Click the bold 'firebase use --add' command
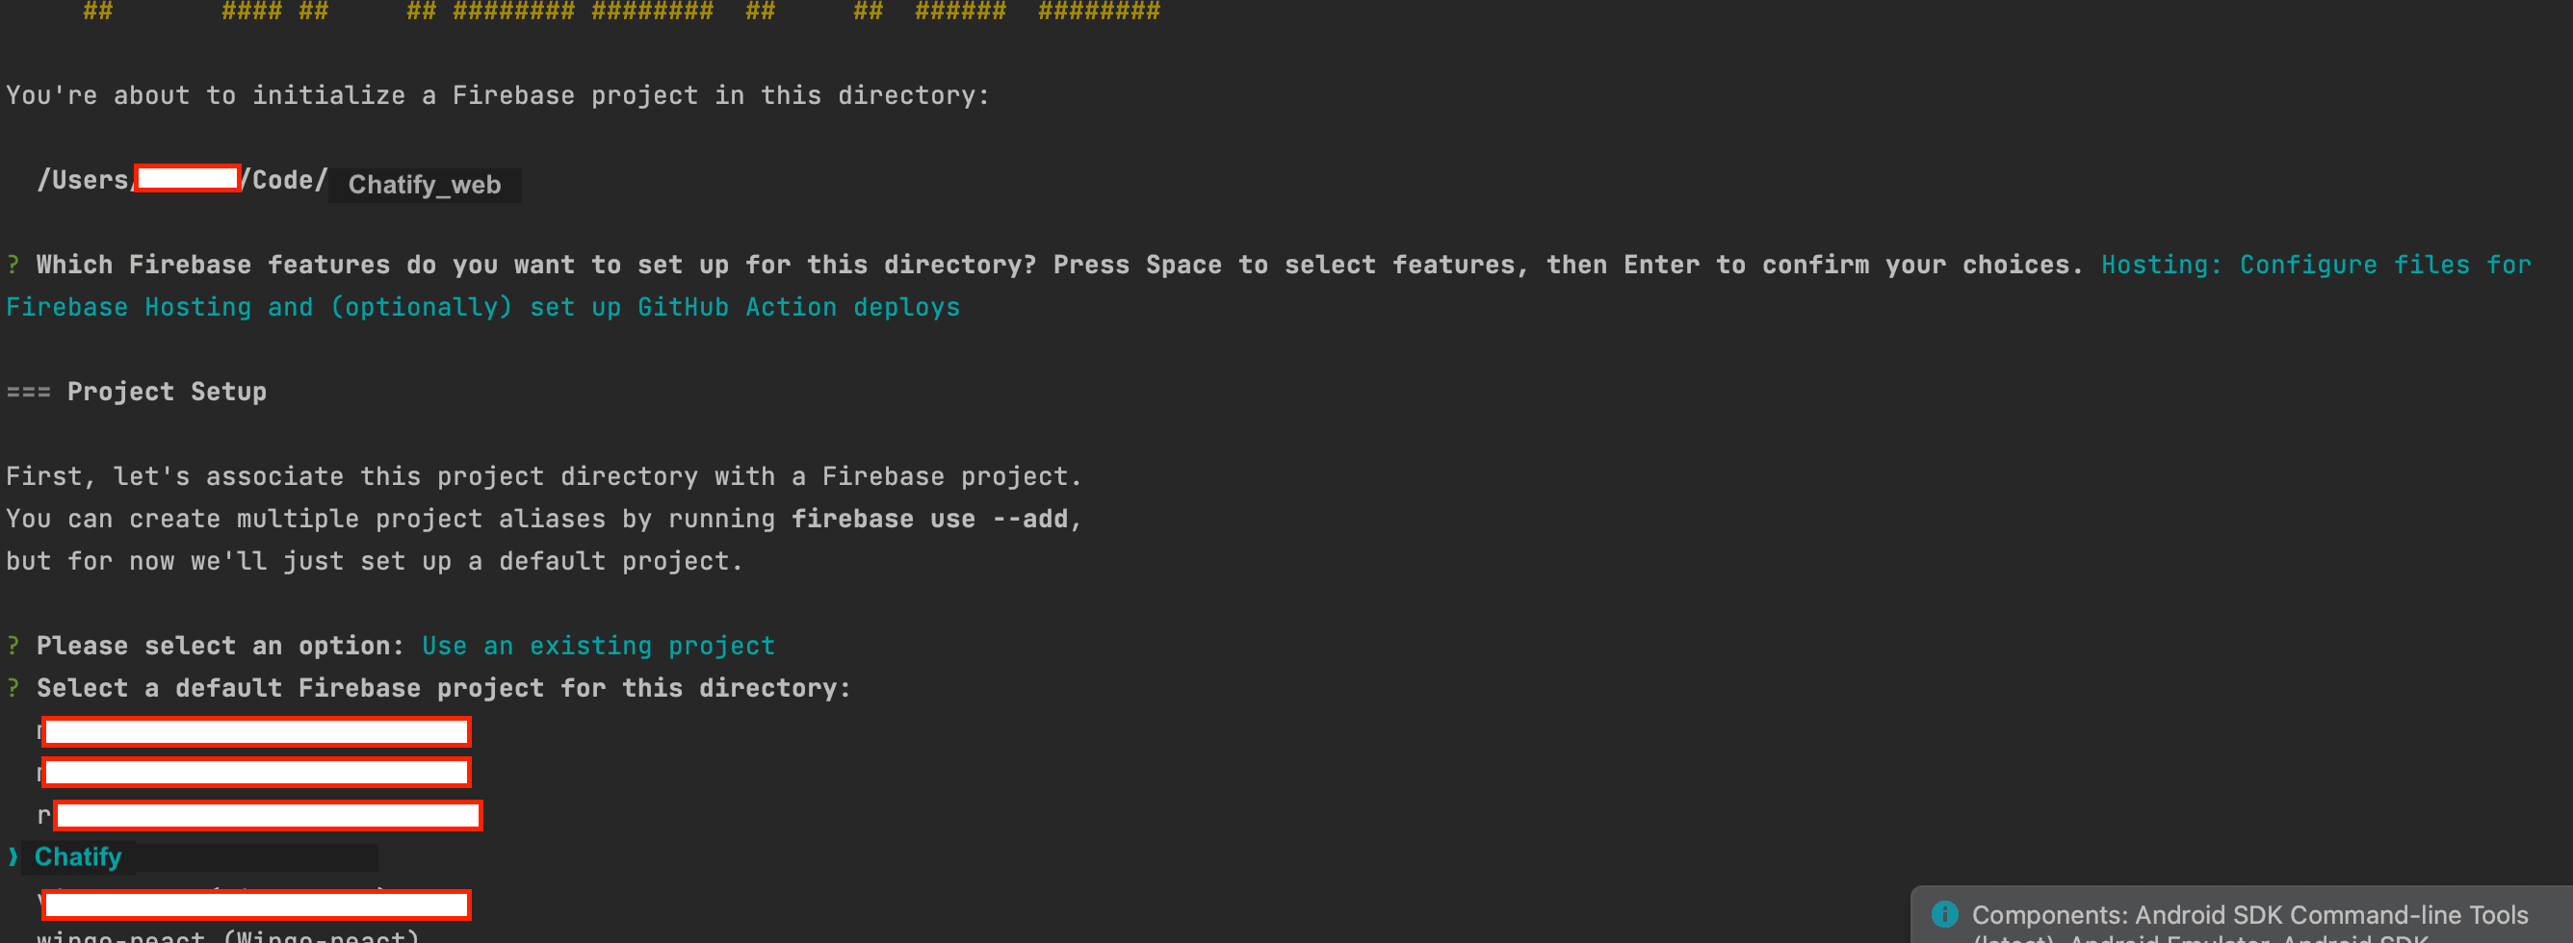The width and height of the screenshot is (2573, 943). pos(929,519)
